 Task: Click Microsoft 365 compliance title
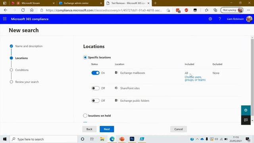coord(30,19)
